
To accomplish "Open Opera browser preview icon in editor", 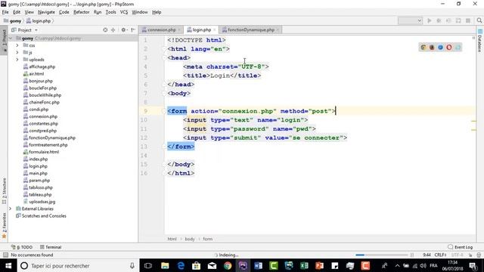I will pyautogui.click(x=449, y=47).
